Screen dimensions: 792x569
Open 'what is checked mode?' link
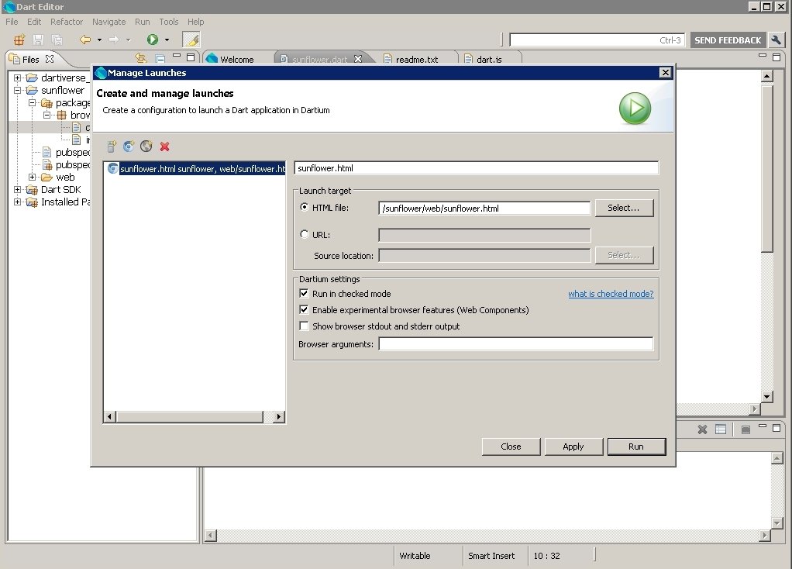[x=611, y=294]
